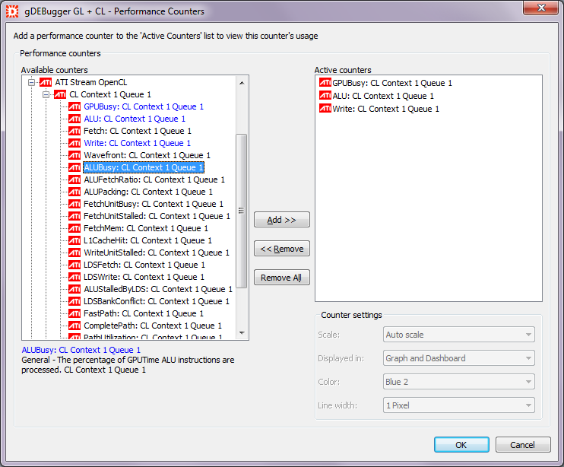Click the ATI icon beside ALUBusy counter
This screenshot has height=467, width=564.
point(74,167)
